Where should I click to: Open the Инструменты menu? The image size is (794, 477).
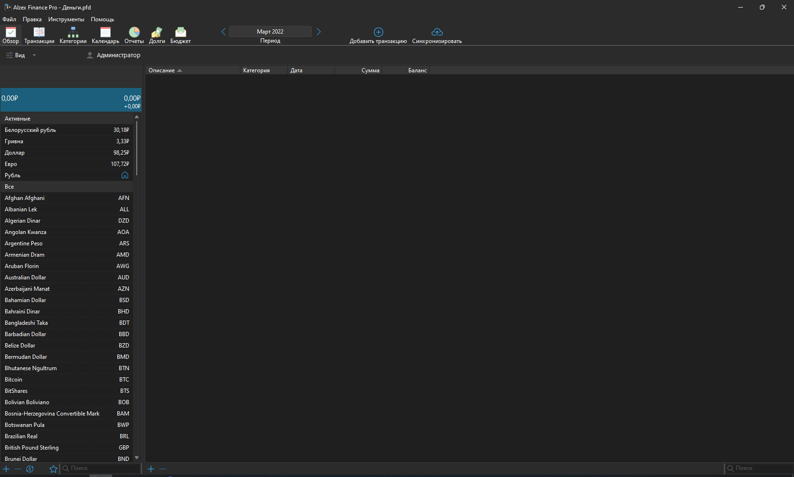click(x=66, y=19)
